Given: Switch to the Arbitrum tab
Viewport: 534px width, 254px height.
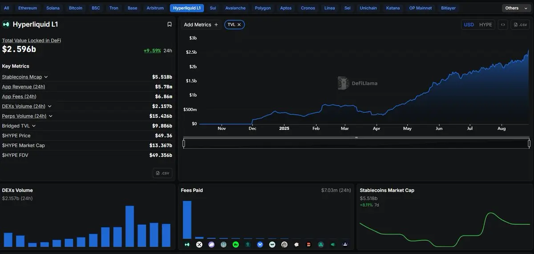Looking at the screenshot, I should point(155,8).
